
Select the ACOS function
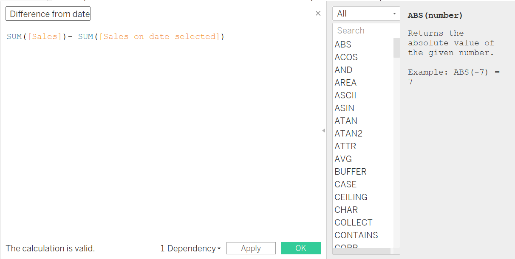tap(346, 57)
